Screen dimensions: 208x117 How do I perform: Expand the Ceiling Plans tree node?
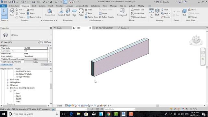pos(7,83)
